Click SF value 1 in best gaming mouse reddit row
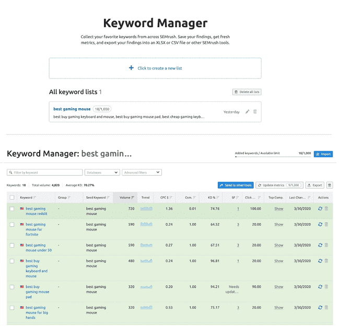Screen dimensions: 339x336 pyautogui.click(x=238, y=208)
